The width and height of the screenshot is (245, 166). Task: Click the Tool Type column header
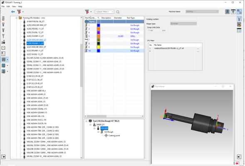[x=131, y=18]
